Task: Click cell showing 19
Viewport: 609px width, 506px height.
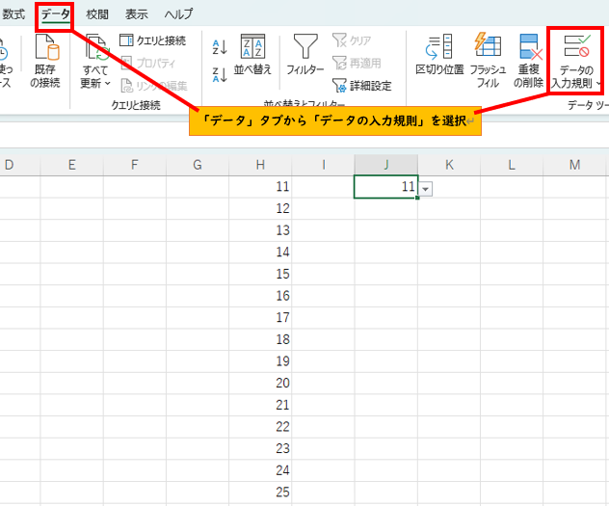Action: click(260, 361)
